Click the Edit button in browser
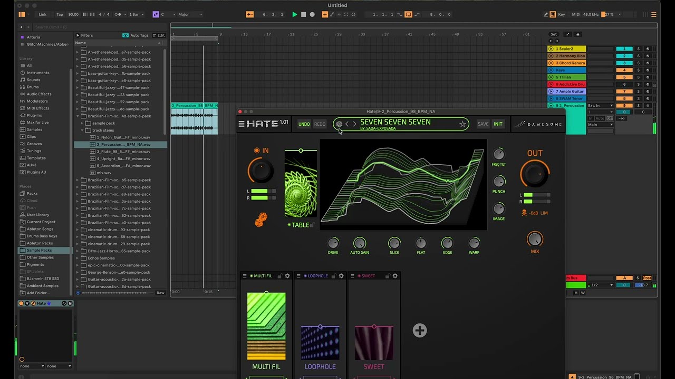Screen dimensions: 675x379 click(159, 35)
